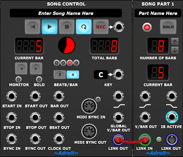
Task: Click the STOP IN jack
Action: tap(12, 118)
